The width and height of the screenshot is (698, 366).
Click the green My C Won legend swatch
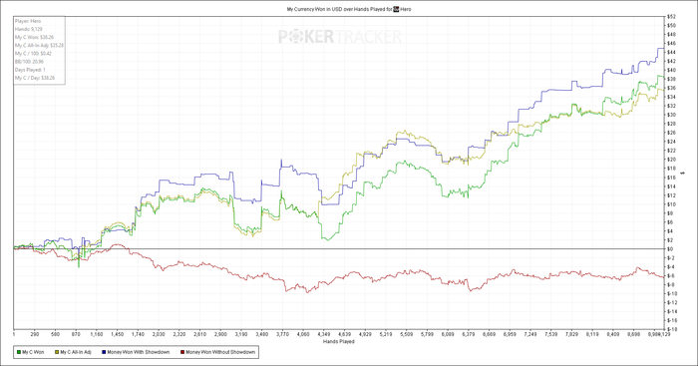tap(19, 352)
